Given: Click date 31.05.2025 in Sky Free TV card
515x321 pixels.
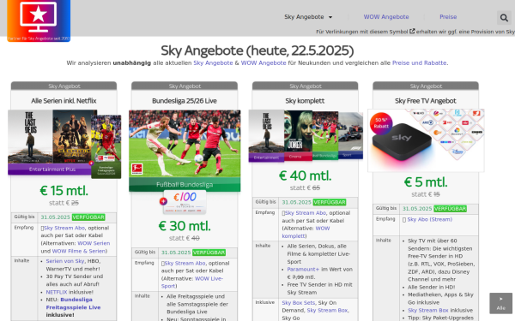Looking at the screenshot, I should 417,209.
